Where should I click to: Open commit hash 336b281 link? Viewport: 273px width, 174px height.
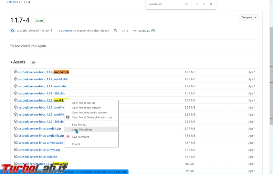click(x=144, y=31)
